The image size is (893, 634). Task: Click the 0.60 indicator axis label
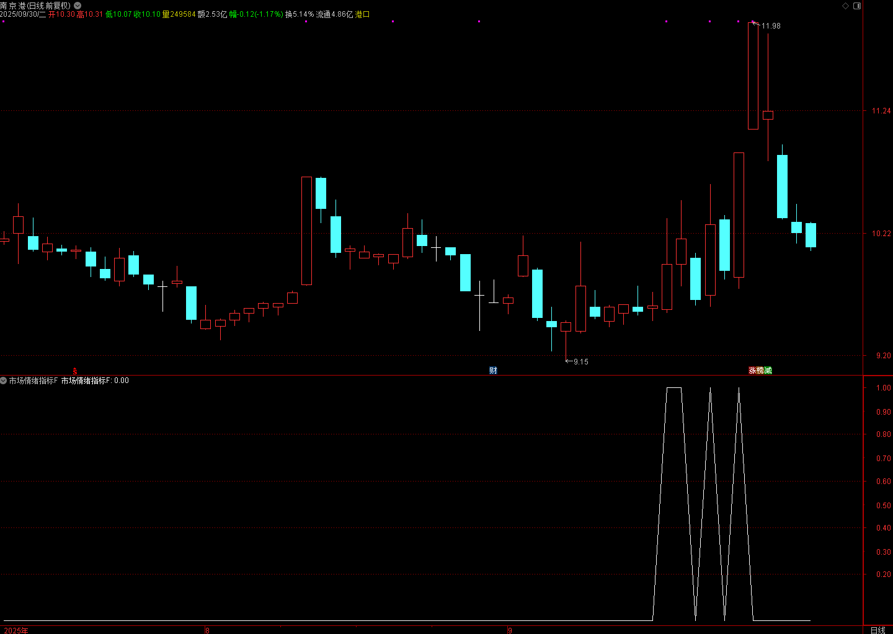pos(883,482)
